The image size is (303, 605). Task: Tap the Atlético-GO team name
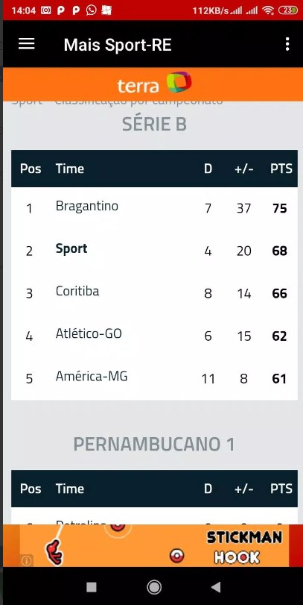[x=89, y=333]
